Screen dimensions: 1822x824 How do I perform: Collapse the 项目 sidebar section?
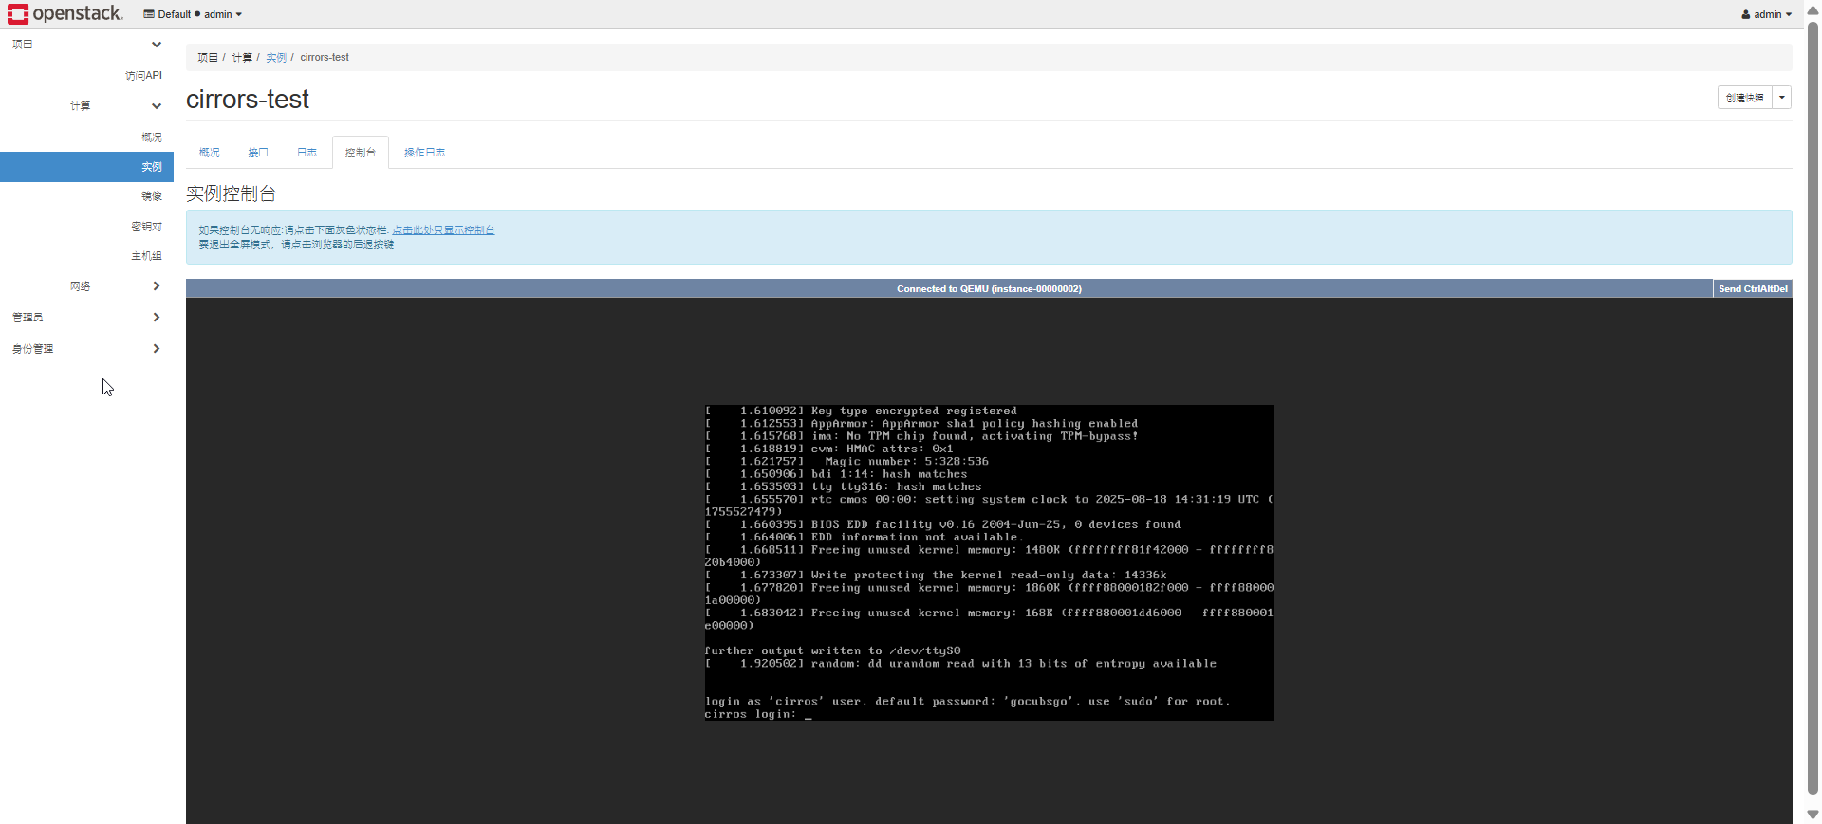pyautogui.click(x=86, y=45)
